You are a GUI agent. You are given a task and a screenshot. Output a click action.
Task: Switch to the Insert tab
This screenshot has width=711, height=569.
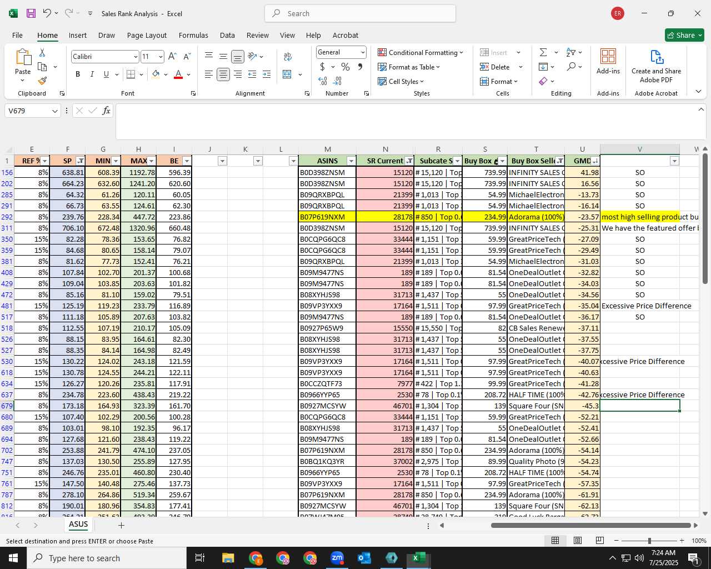tap(78, 35)
